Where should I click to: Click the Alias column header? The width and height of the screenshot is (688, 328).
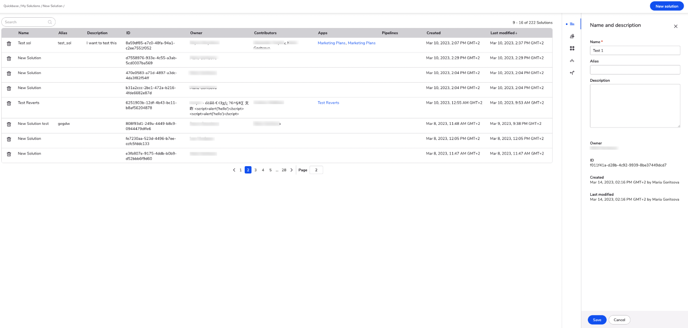pyautogui.click(x=63, y=33)
